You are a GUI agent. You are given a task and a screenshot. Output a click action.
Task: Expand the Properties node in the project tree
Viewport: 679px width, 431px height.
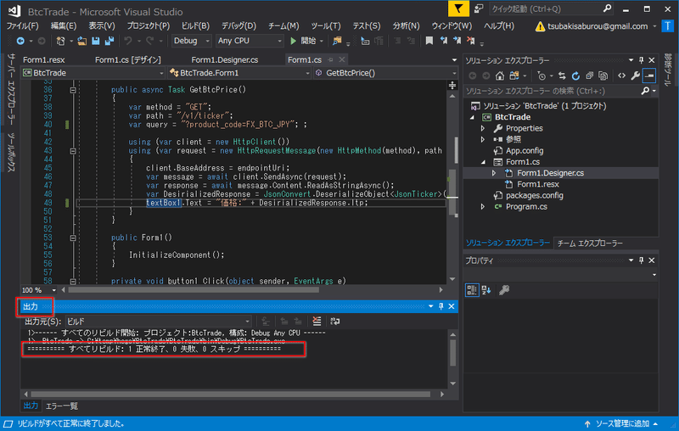[x=484, y=128]
